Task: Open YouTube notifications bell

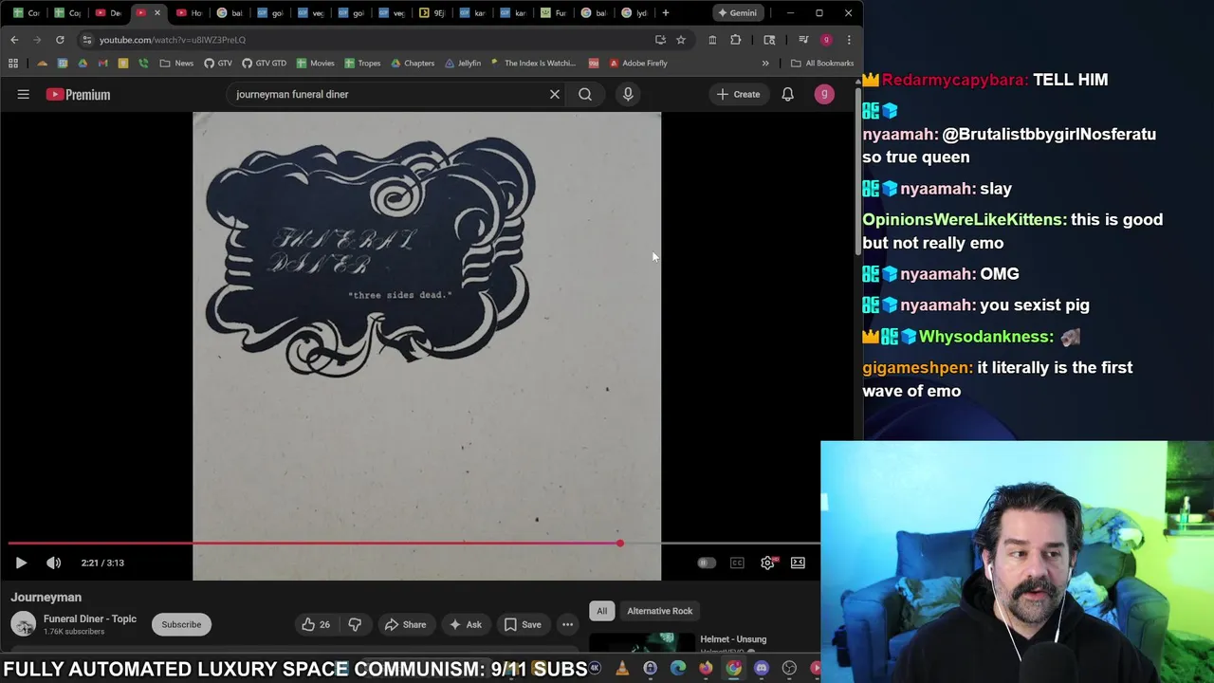Action: click(787, 94)
